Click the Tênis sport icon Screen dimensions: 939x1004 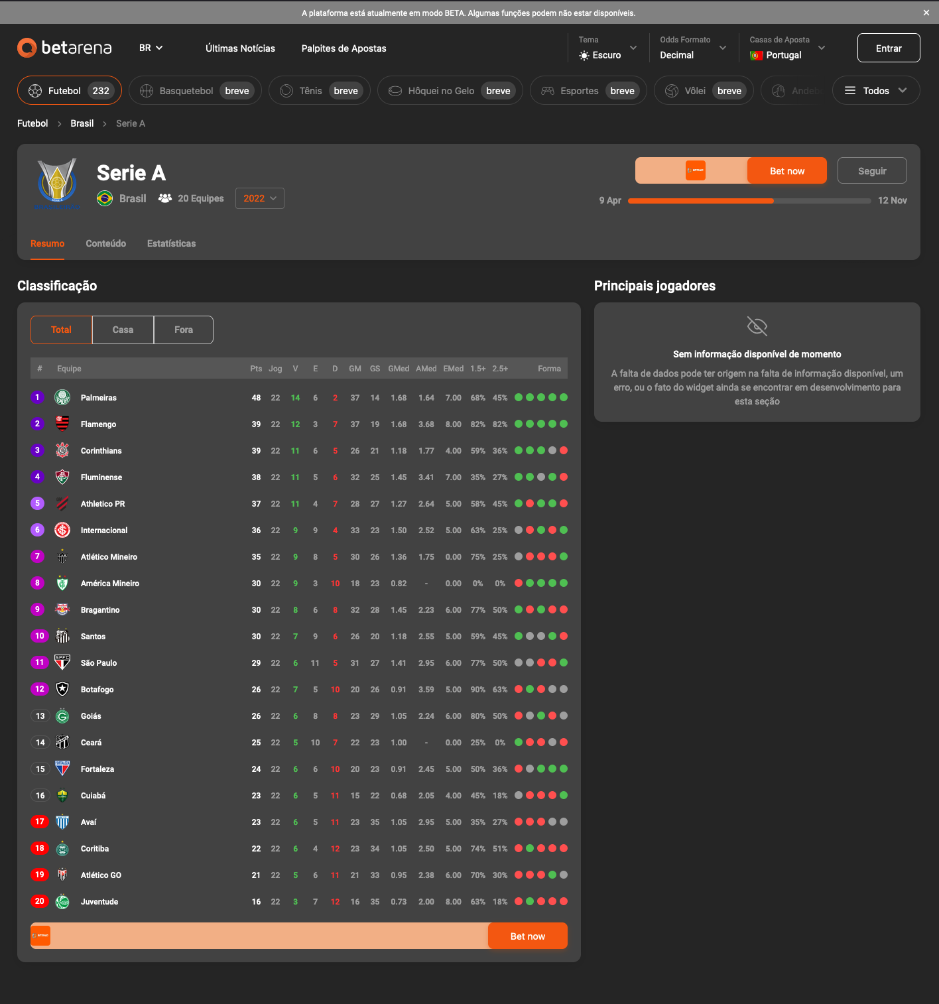point(286,90)
